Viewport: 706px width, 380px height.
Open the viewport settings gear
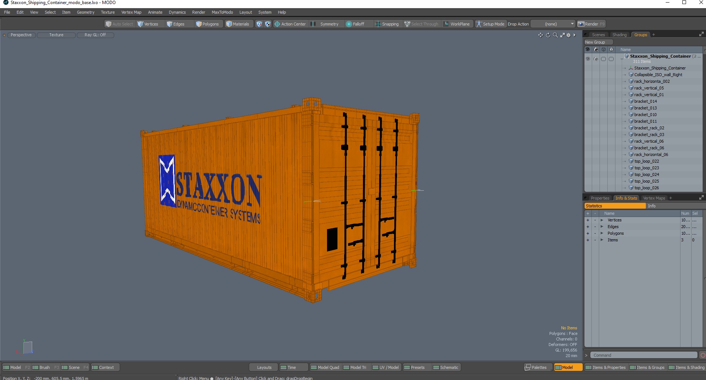[x=568, y=35]
